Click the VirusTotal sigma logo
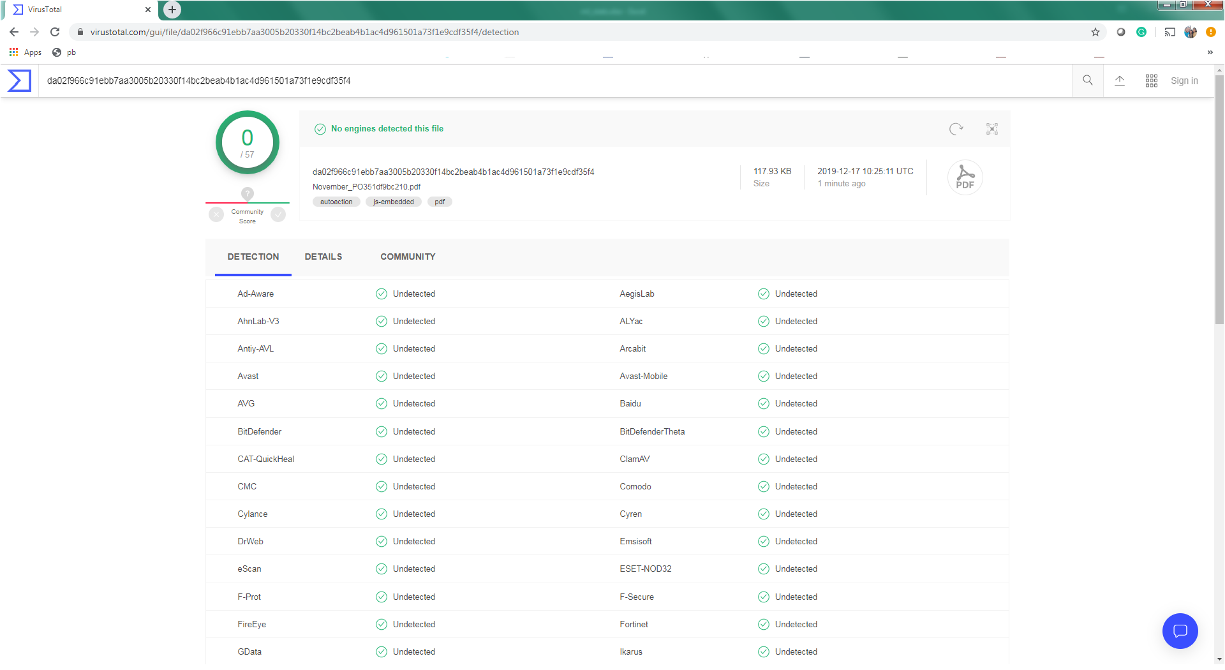The width and height of the screenshot is (1225, 670). point(19,81)
